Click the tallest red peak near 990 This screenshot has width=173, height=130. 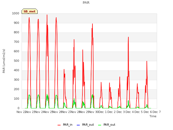tap(47, 15)
